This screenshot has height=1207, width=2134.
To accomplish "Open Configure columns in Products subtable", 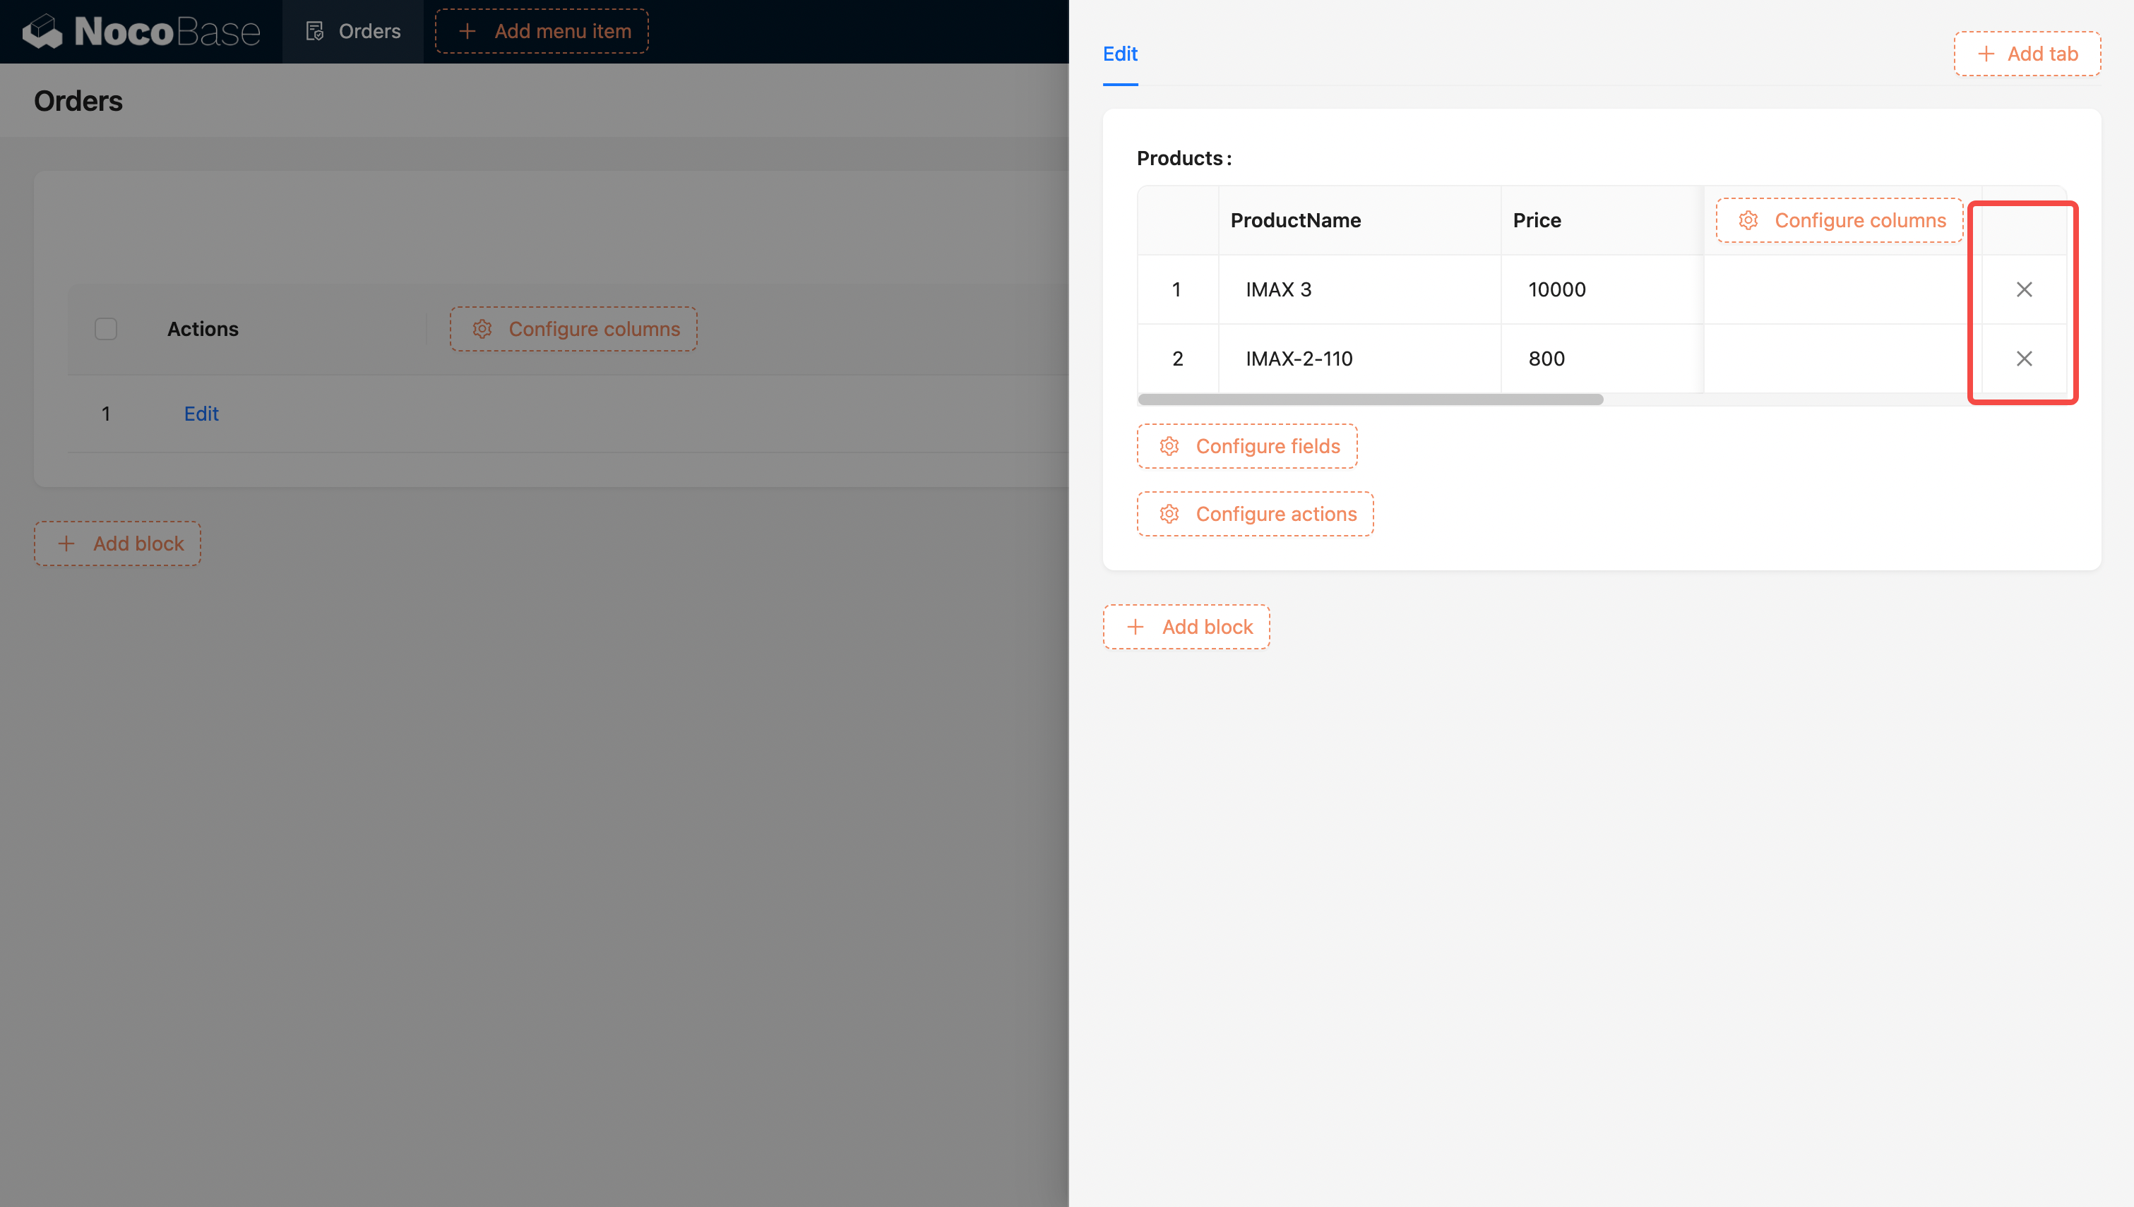I will (x=1840, y=220).
